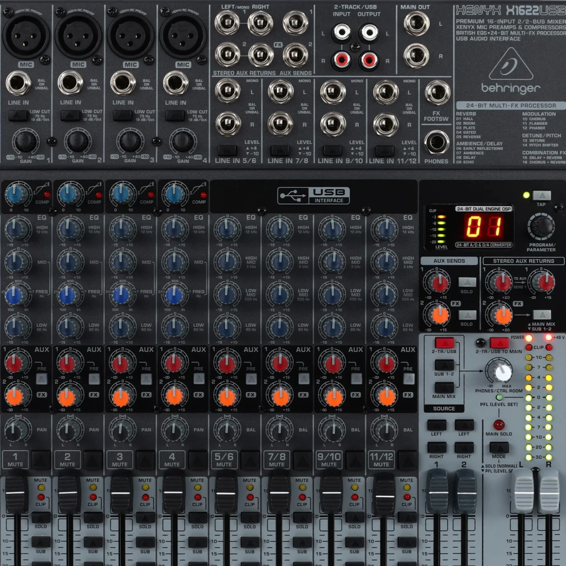
Task: Click the AUX SENDS 1 SOLO button
Action: 467,282
